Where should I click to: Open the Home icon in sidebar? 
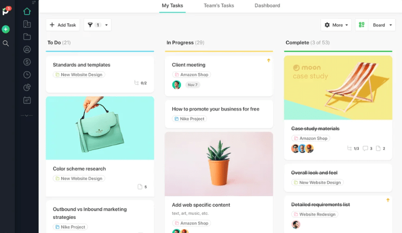27,12
